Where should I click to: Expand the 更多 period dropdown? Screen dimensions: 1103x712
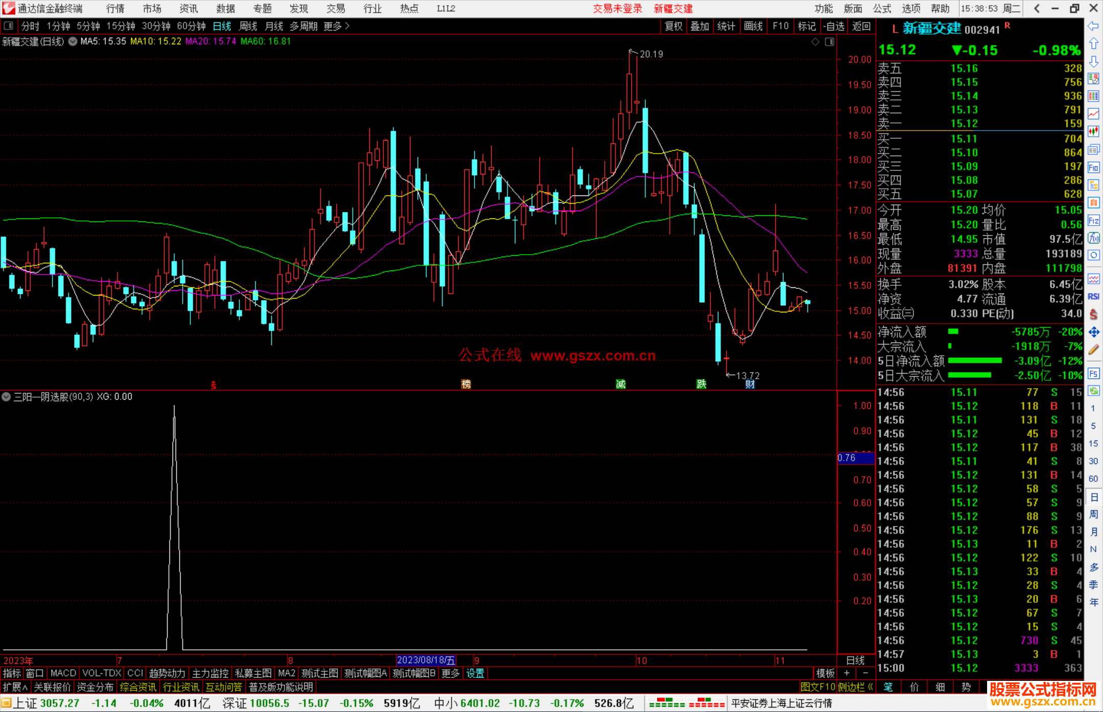[x=336, y=26]
